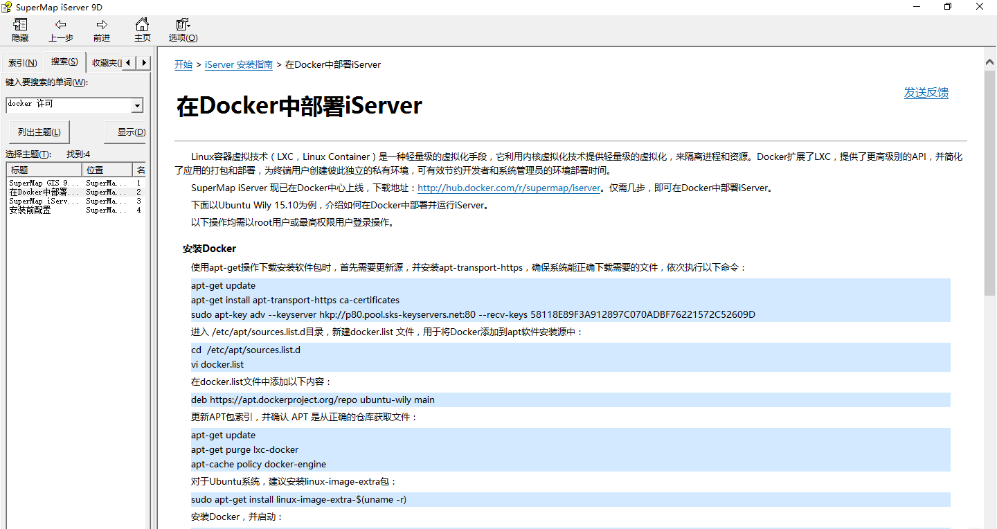Open the home page via 主页
Screen dimensions: 997x529
[142, 30]
